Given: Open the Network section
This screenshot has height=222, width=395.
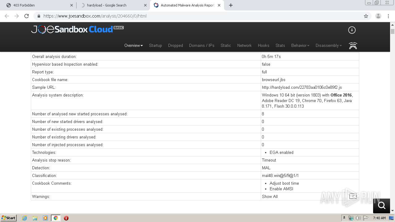Looking at the screenshot, I should [244, 45].
